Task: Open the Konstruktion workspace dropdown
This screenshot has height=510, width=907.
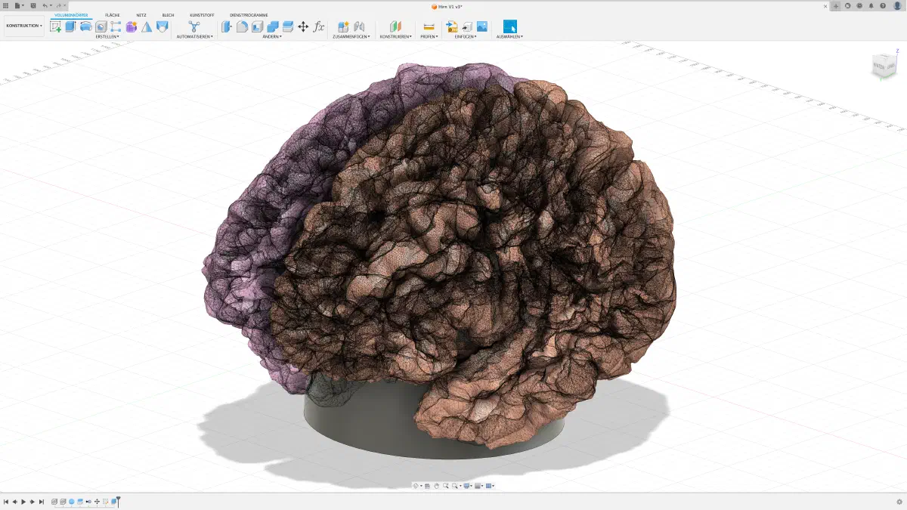Action: coord(24,26)
